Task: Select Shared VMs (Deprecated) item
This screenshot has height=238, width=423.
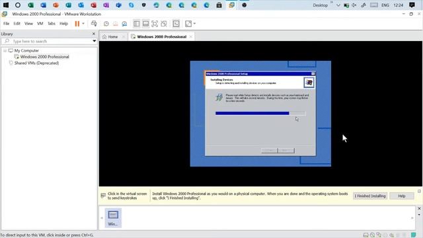Action: [36, 63]
